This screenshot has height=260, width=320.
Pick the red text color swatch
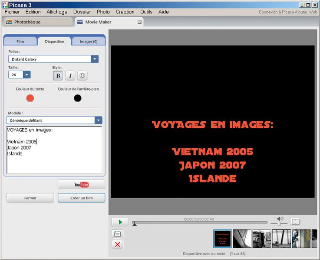coord(30,98)
